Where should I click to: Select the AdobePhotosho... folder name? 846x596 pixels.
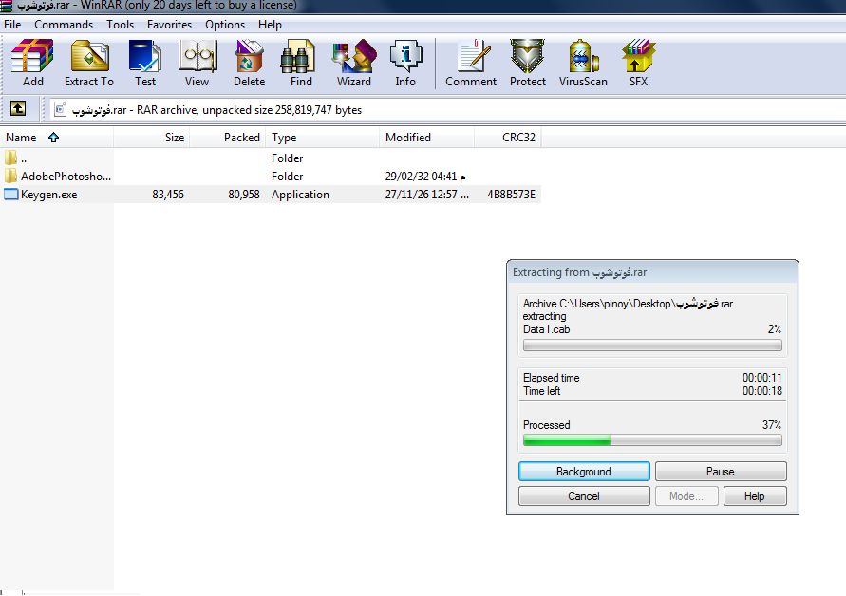pos(66,177)
